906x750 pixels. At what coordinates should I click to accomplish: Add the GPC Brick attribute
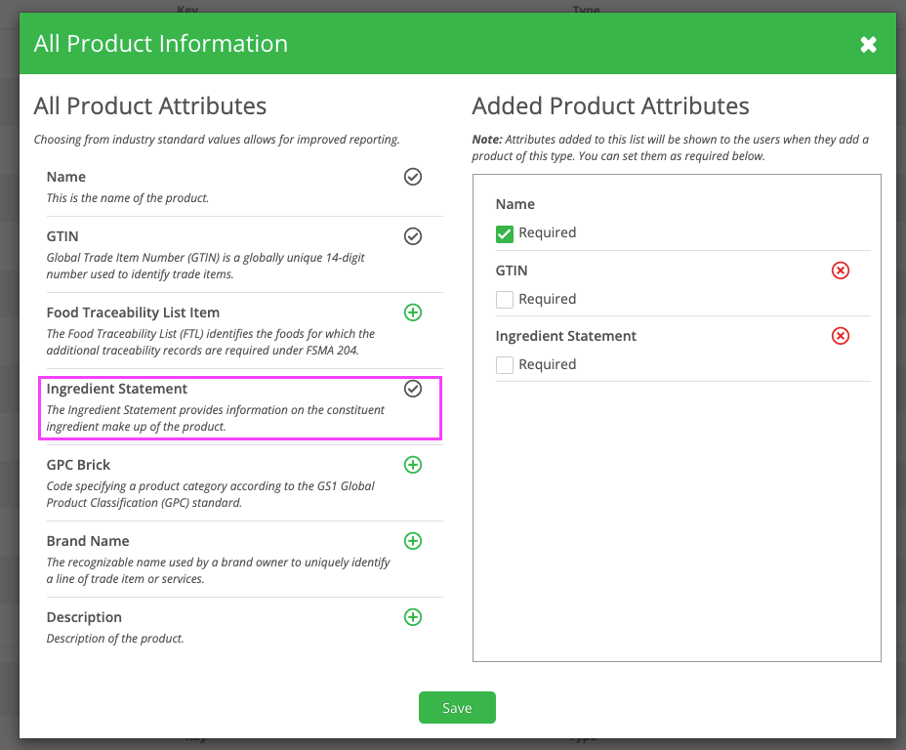tap(413, 465)
